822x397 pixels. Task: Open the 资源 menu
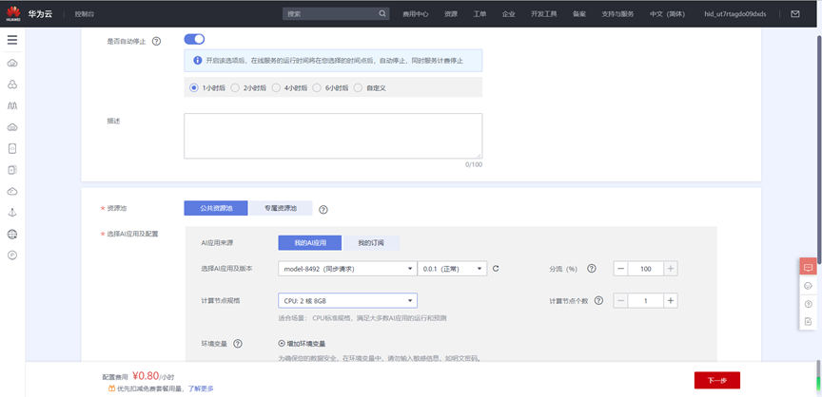[x=451, y=14]
